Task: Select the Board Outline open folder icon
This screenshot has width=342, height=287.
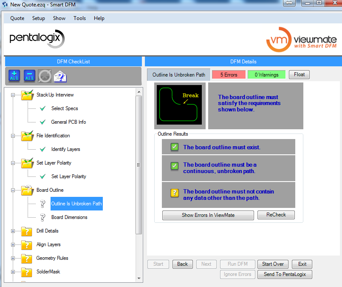Action: click(x=27, y=190)
